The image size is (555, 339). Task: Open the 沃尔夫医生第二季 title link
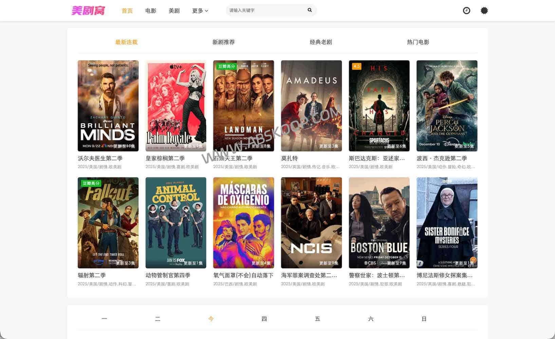pos(100,158)
